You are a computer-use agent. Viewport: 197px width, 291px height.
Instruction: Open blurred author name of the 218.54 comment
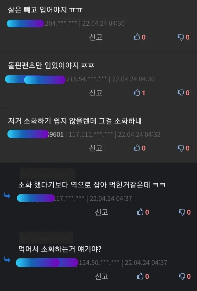click(35, 79)
